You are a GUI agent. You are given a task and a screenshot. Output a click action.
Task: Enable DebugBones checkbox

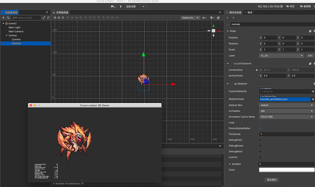coord(260,146)
